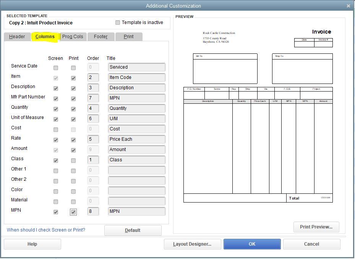
Task: Enable Print checkbox for Class
Action: click(73, 161)
